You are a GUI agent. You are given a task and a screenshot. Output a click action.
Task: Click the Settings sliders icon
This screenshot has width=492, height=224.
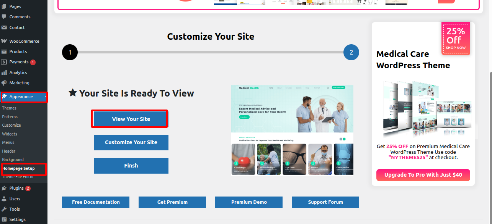4,219
